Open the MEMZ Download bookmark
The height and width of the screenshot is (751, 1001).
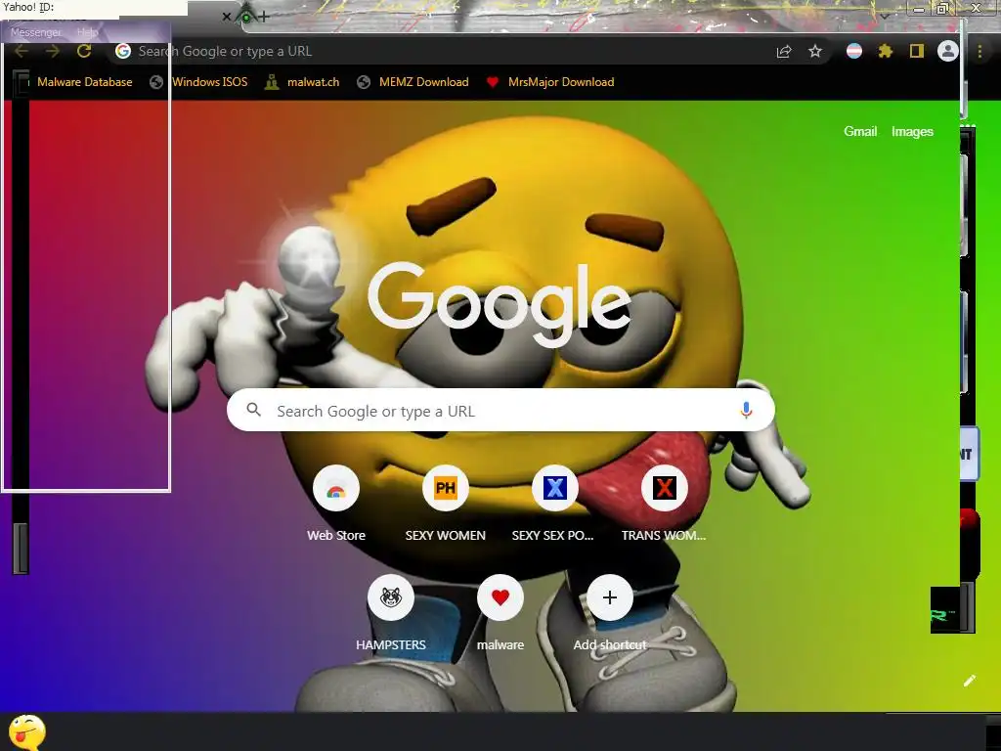coord(424,82)
